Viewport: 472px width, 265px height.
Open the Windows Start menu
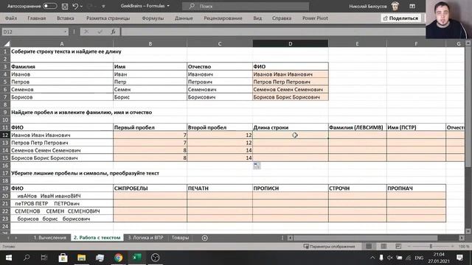tap(8, 258)
